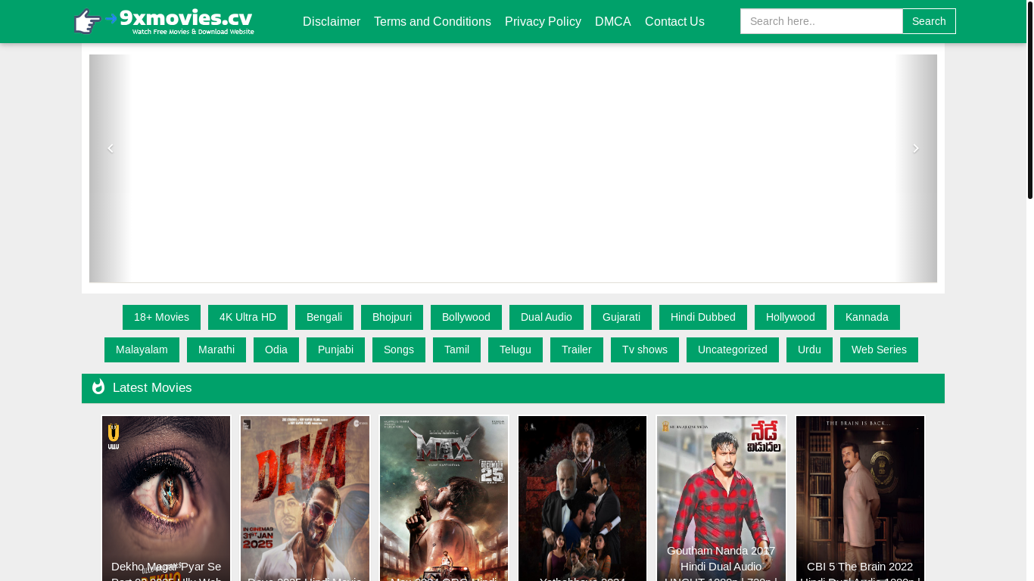The height and width of the screenshot is (581, 1034).
Task: Open the Hindi Dubbed category
Action: pos(702,317)
